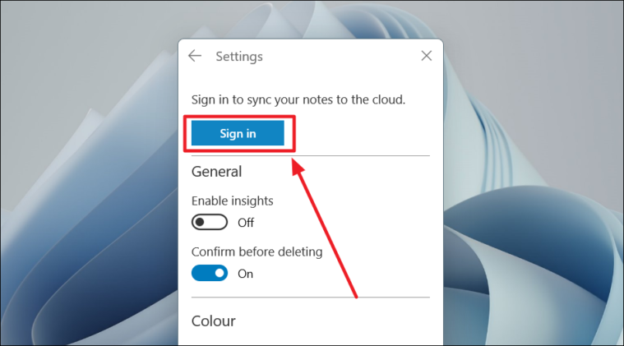Select the Colour section heading
624x346 pixels.
[213, 321]
